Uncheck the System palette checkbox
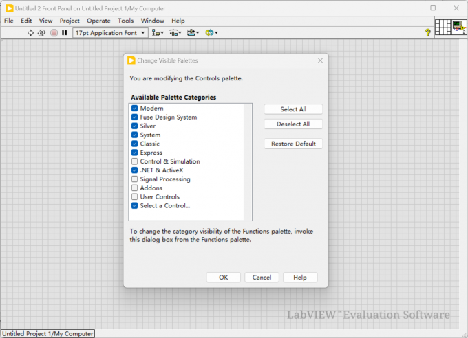 [x=135, y=135]
